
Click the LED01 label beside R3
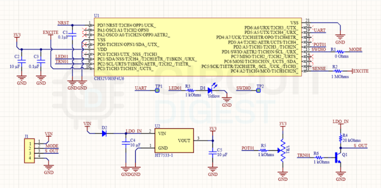pos(175,88)
